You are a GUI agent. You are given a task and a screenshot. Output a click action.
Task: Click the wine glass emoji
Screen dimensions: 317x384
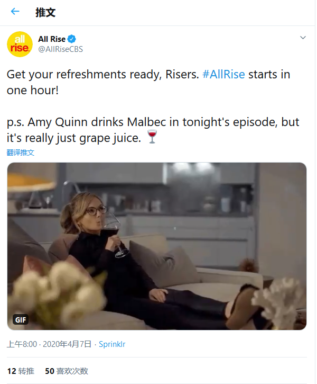coord(152,137)
